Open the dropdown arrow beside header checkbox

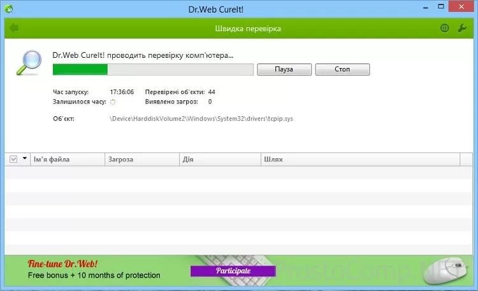(25, 158)
